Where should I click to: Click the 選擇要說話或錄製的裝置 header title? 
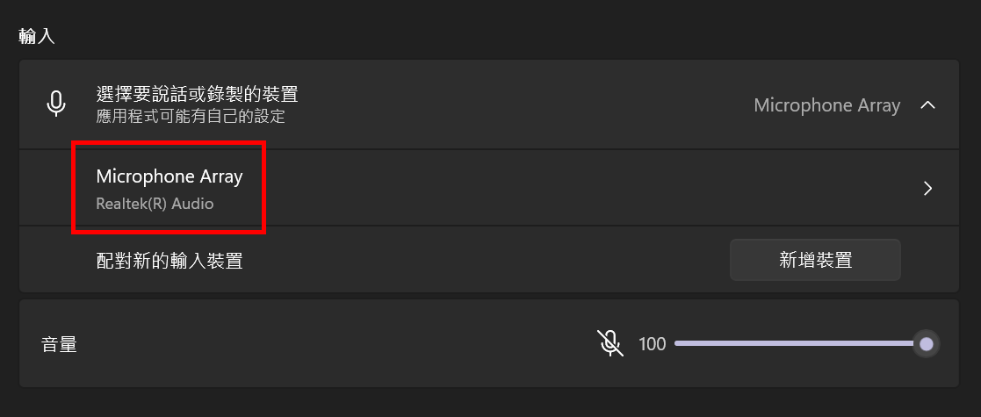click(x=197, y=94)
